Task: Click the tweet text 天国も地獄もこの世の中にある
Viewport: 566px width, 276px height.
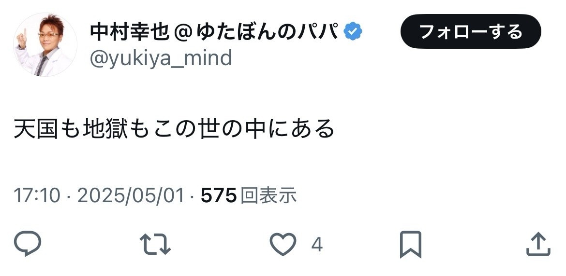Action: coord(174,128)
